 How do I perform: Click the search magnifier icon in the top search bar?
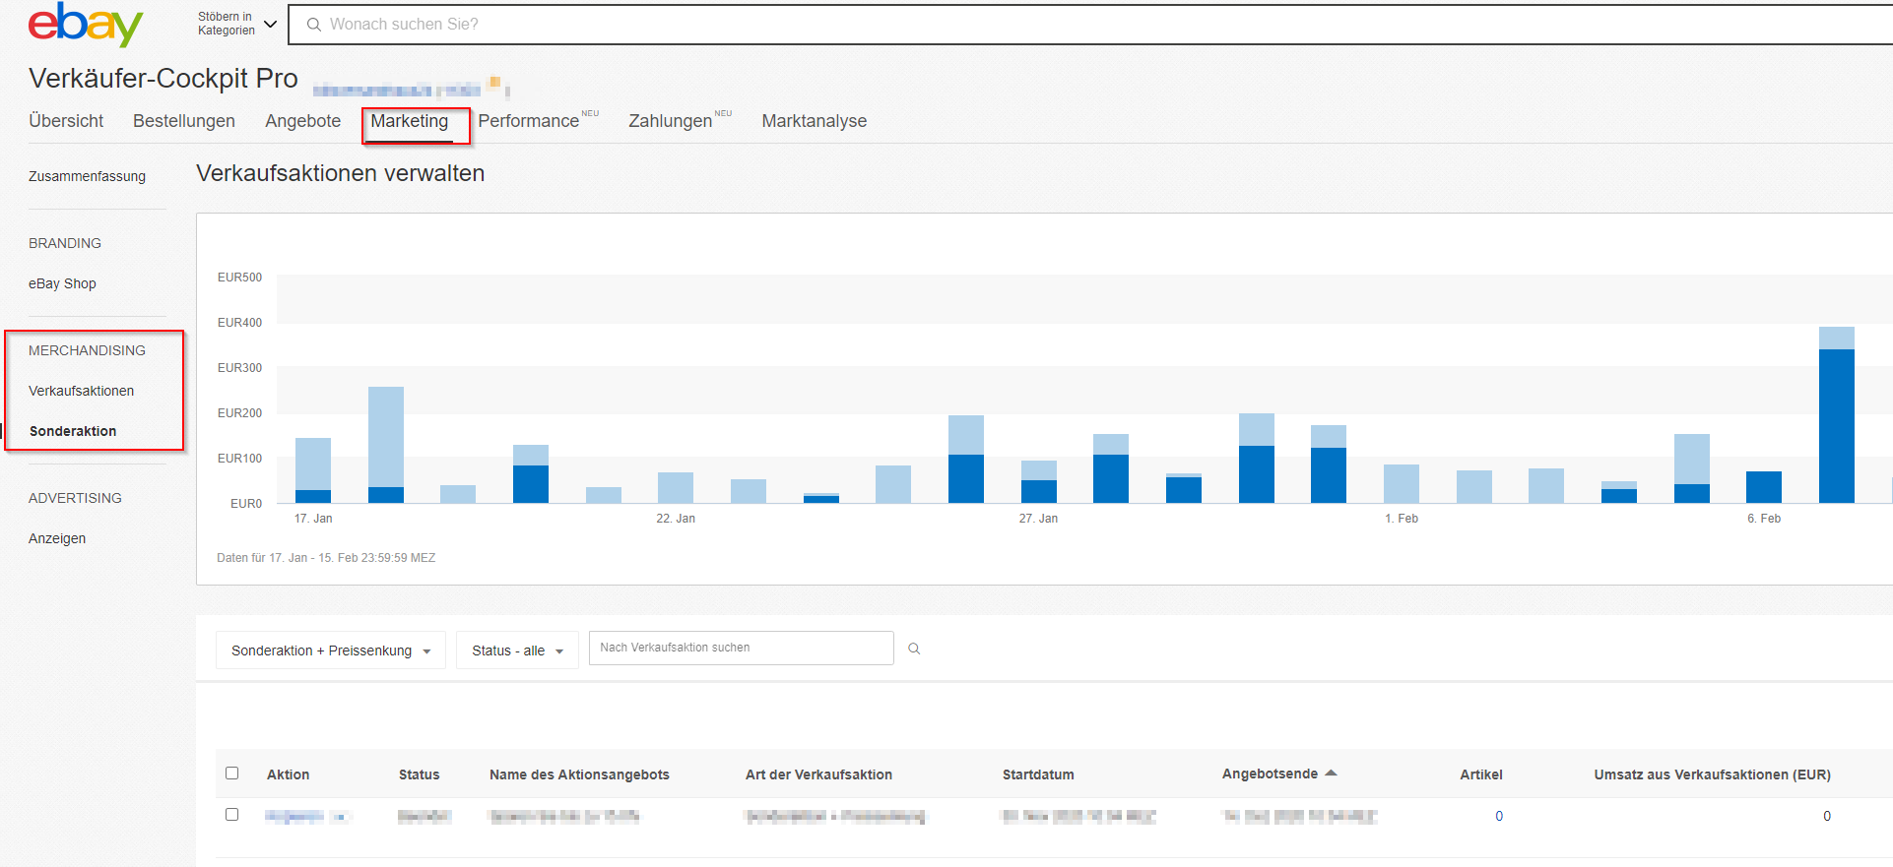pyautogui.click(x=313, y=25)
